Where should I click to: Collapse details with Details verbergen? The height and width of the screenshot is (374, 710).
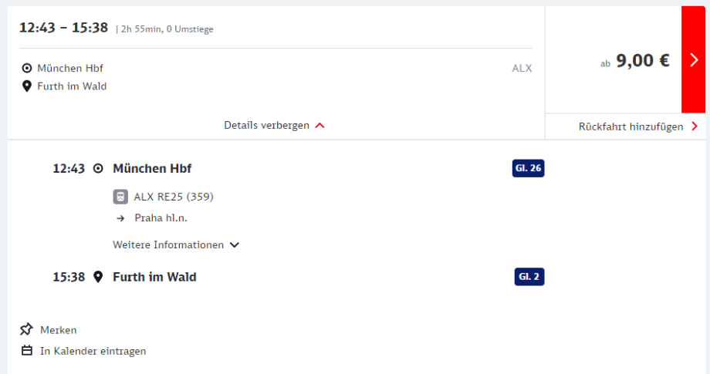coord(266,125)
